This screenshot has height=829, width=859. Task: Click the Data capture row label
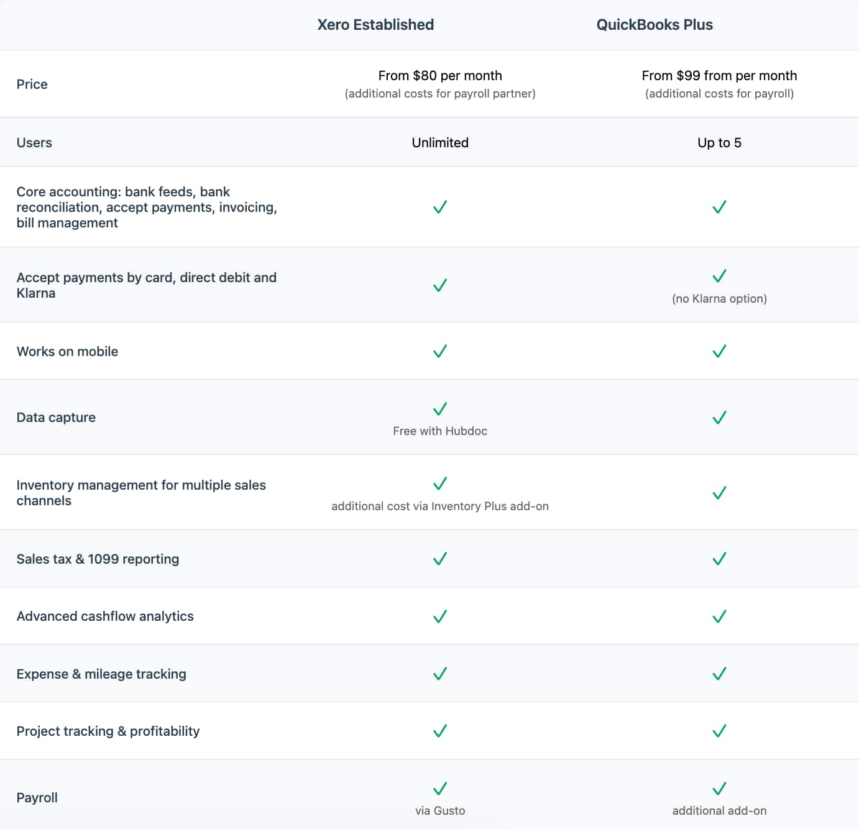point(56,418)
